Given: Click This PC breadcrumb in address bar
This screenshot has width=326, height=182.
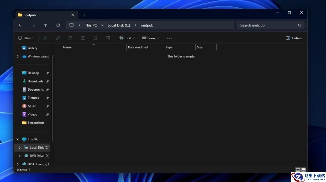Looking at the screenshot, I should (x=91, y=25).
